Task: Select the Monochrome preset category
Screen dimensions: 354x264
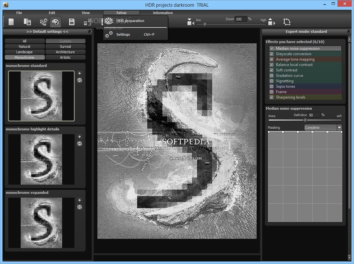Action: 25,57
